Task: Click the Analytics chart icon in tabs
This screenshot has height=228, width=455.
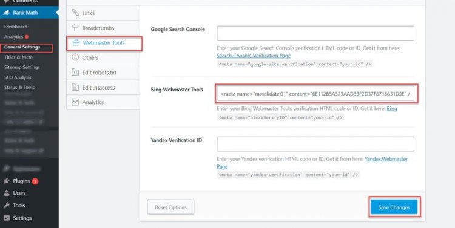Action: point(75,102)
